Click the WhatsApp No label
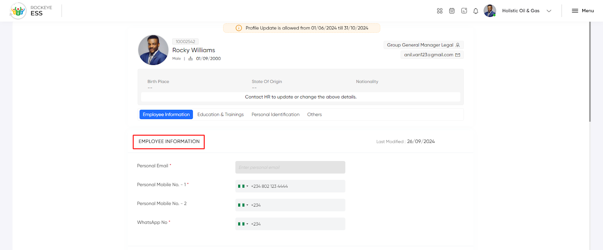This screenshot has height=250, width=603. (152, 222)
